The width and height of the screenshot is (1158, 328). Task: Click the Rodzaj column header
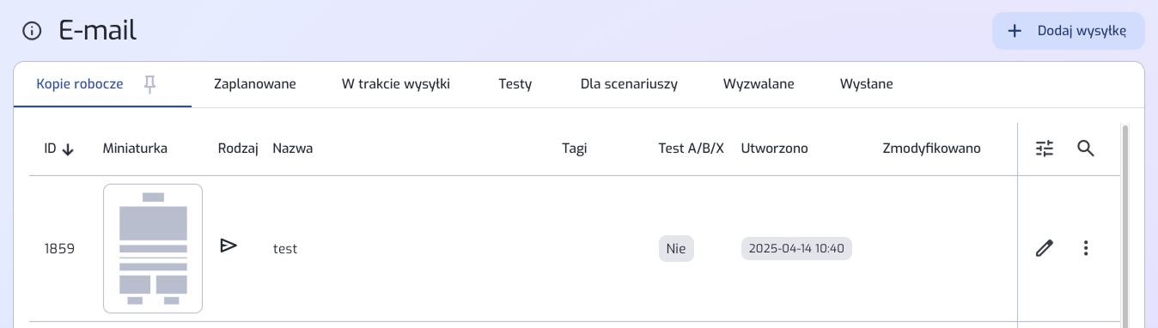pos(238,149)
